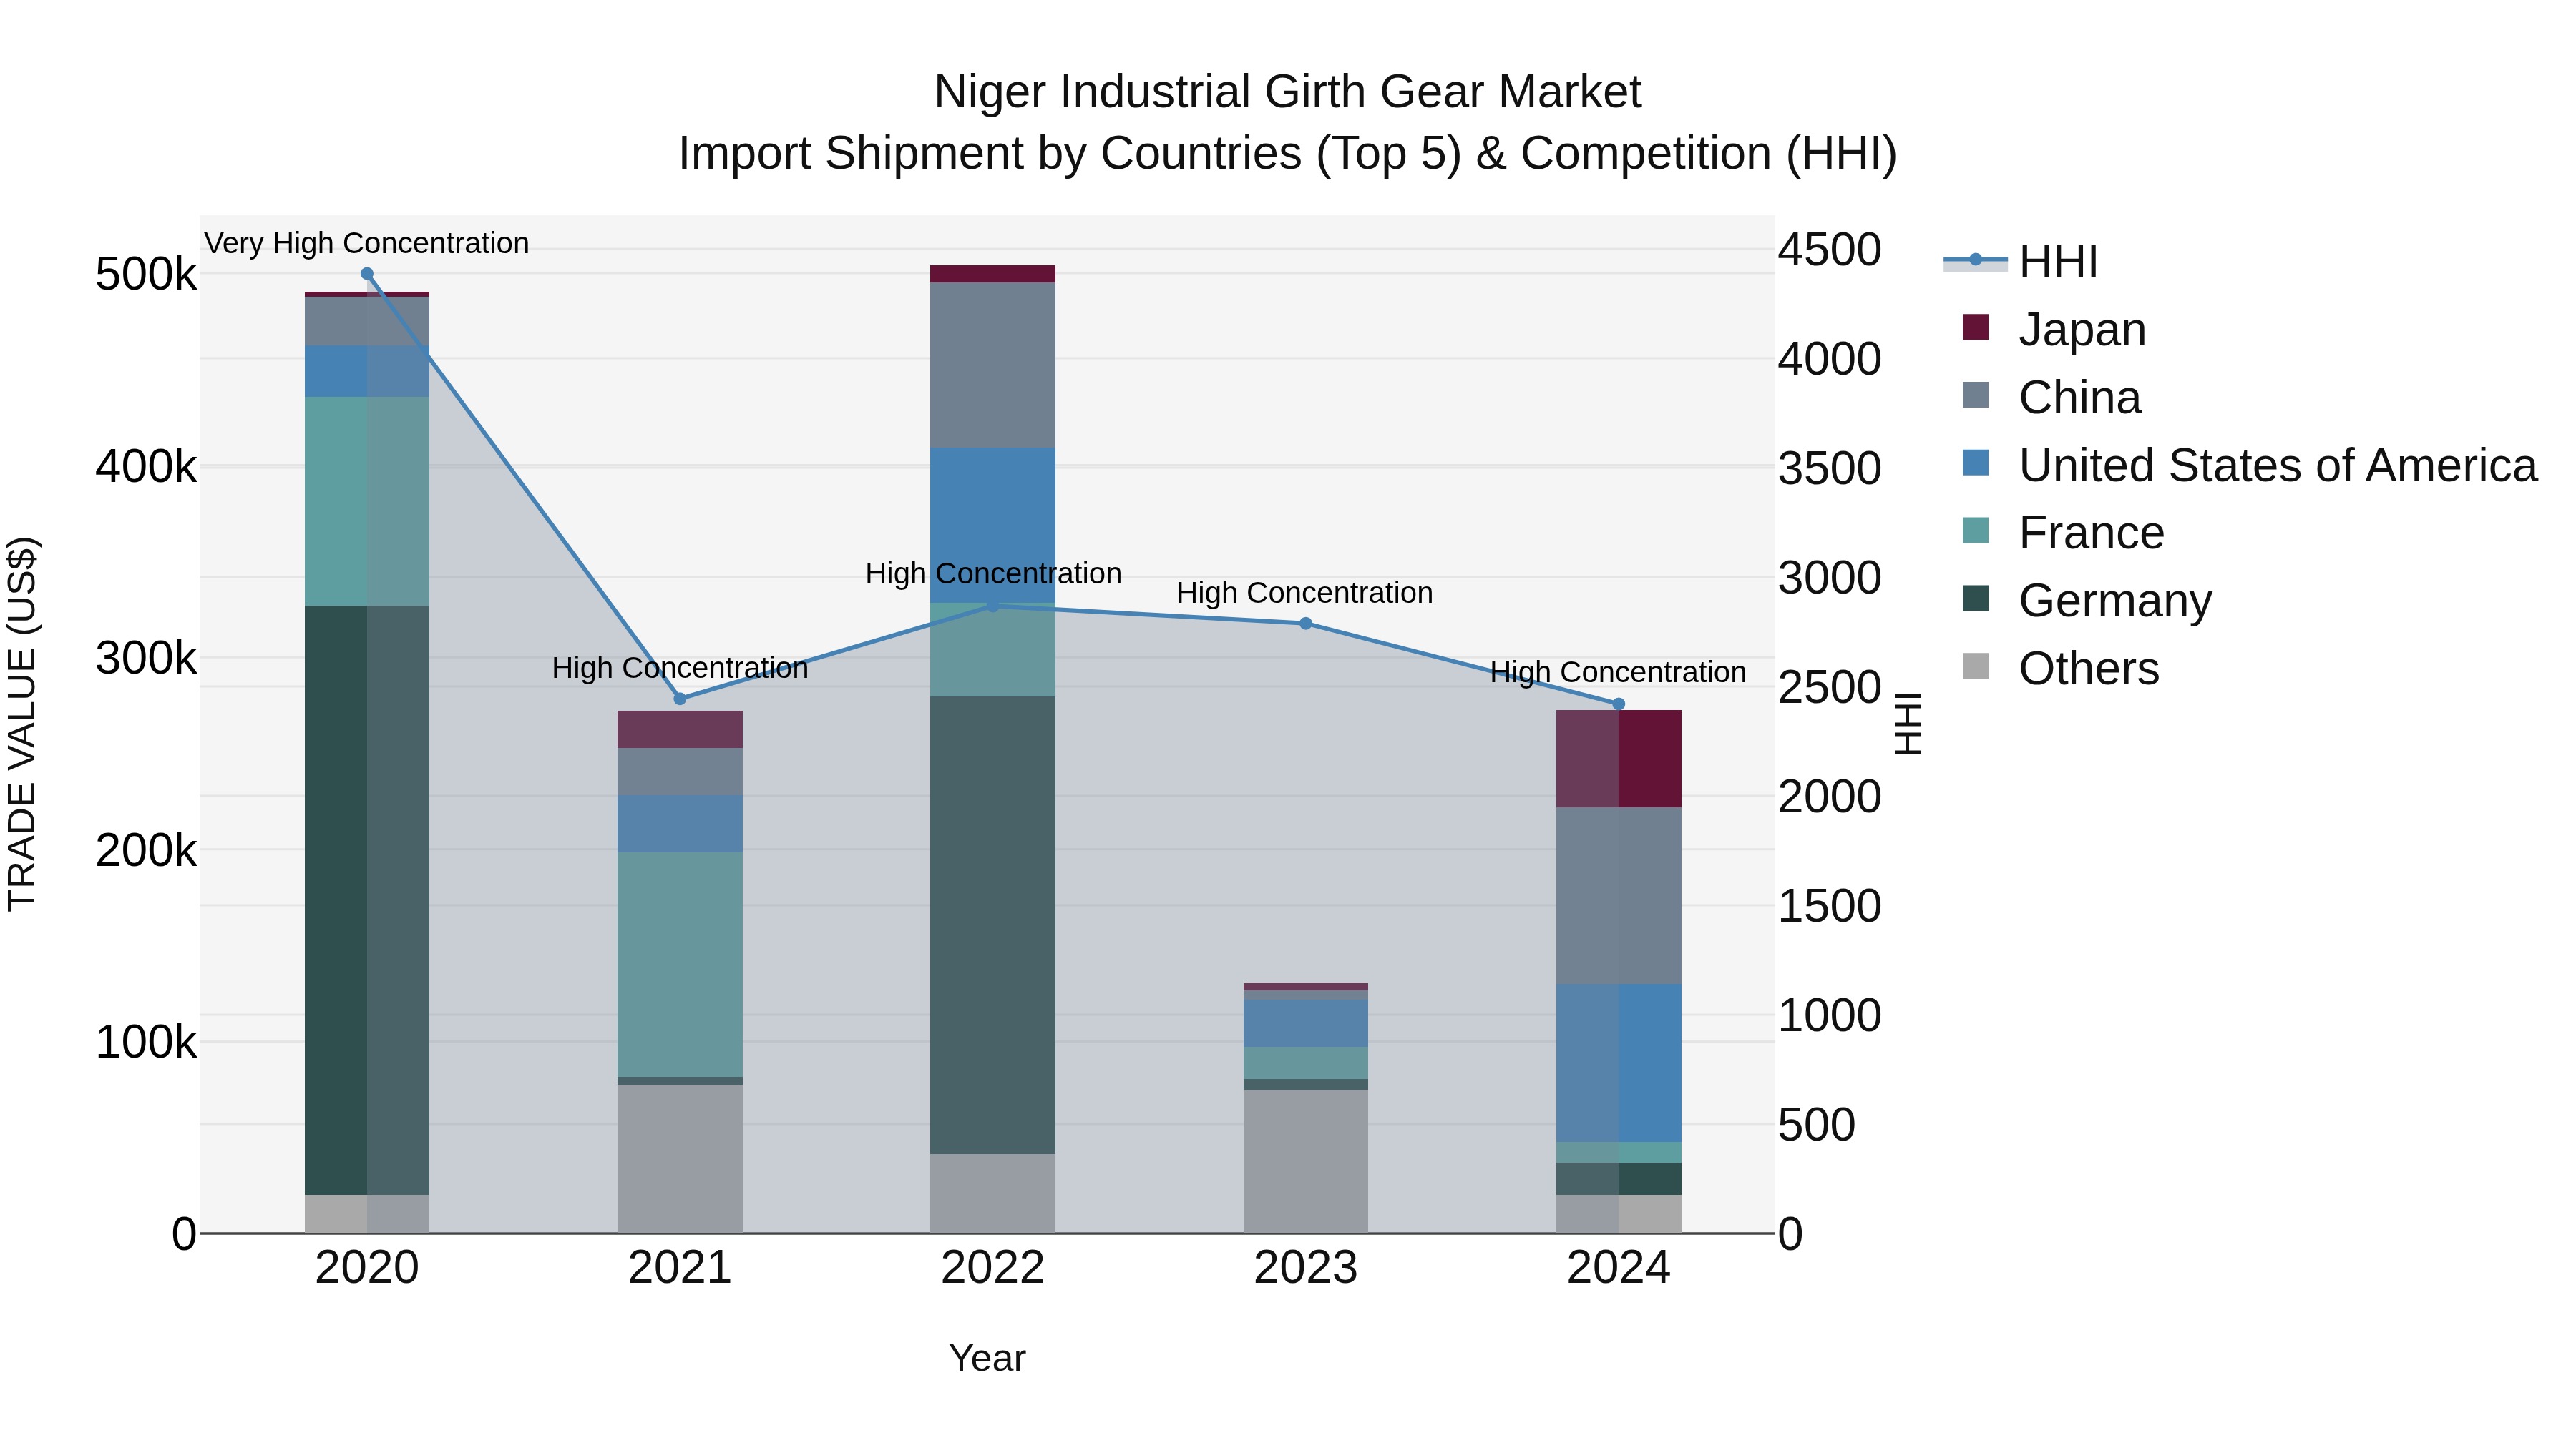Click the France segment of the 2021 bar
The width and height of the screenshot is (2576, 1448).
(680, 965)
